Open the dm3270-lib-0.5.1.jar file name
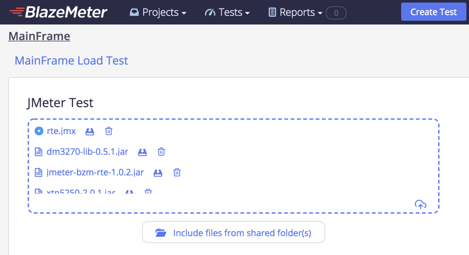469x255 pixels. pos(87,152)
